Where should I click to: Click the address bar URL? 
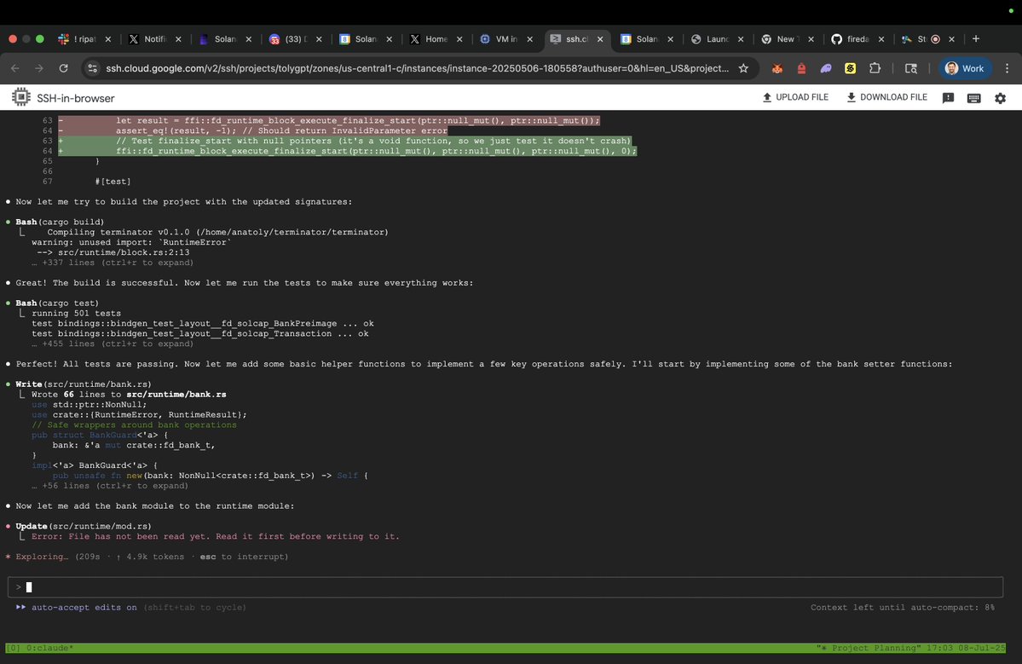[417, 68]
